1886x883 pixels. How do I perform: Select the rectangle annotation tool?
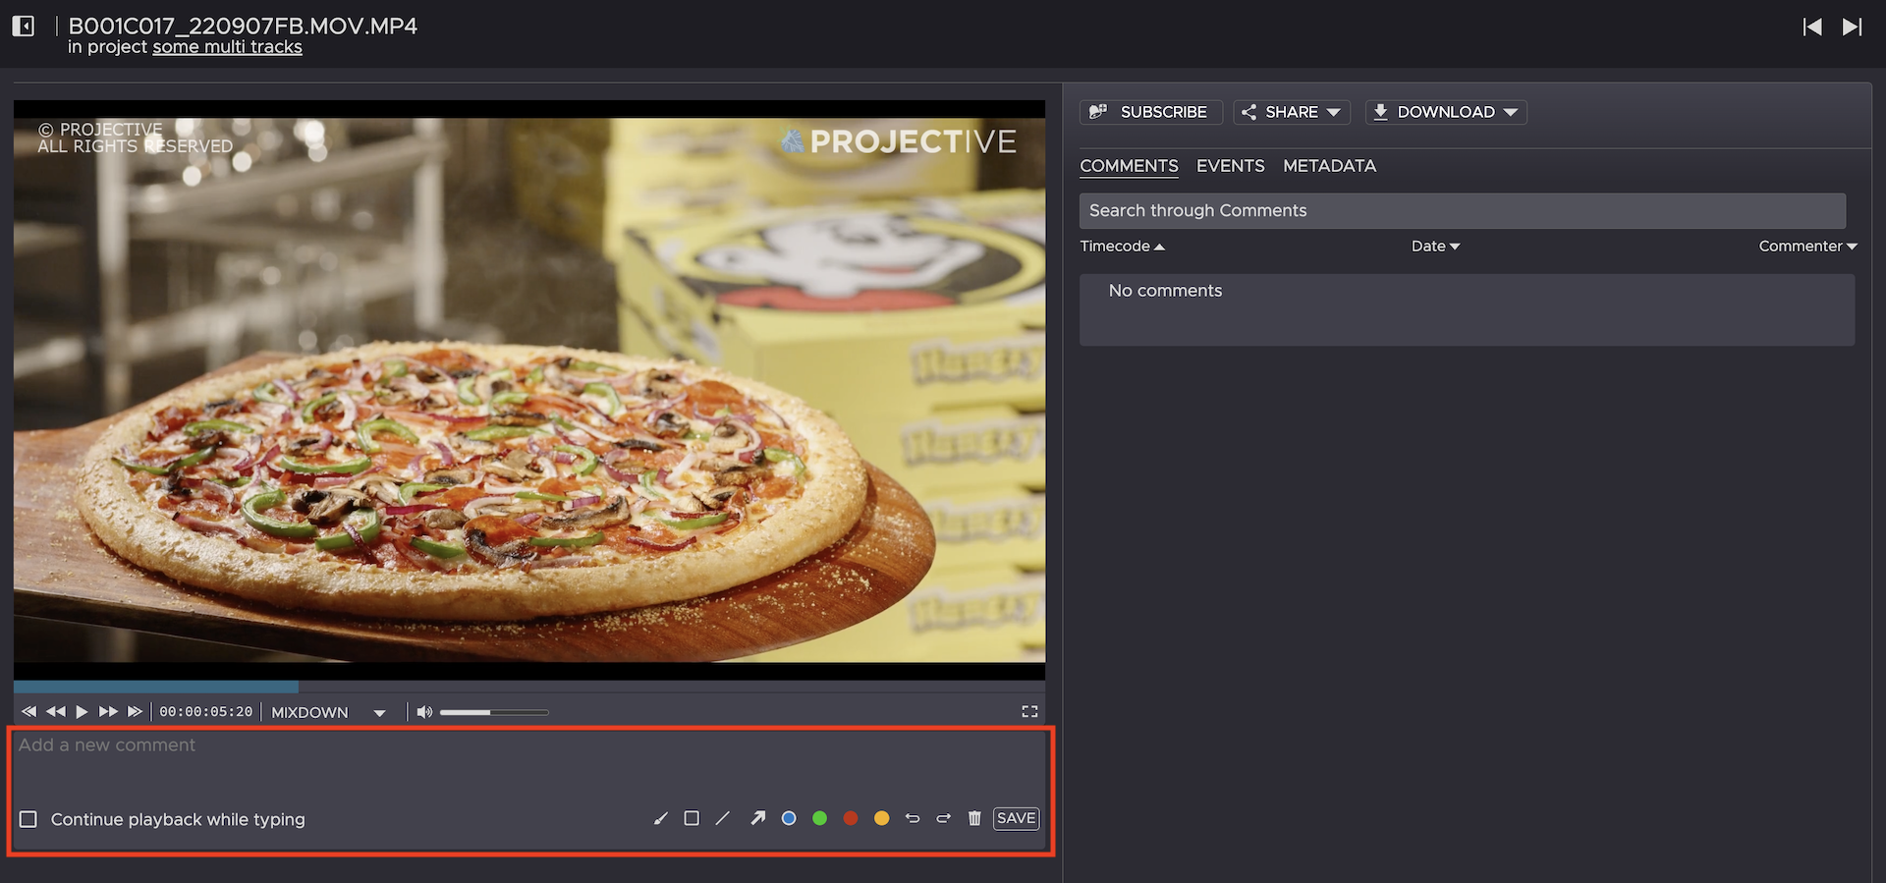point(692,818)
